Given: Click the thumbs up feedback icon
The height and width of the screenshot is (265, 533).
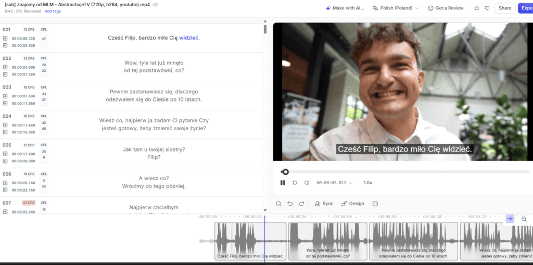Looking at the screenshot, I should (477, 8).
